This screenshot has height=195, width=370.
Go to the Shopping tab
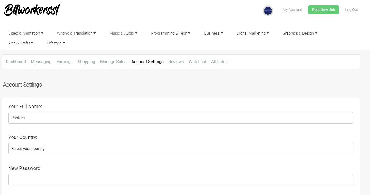(86, 62)
